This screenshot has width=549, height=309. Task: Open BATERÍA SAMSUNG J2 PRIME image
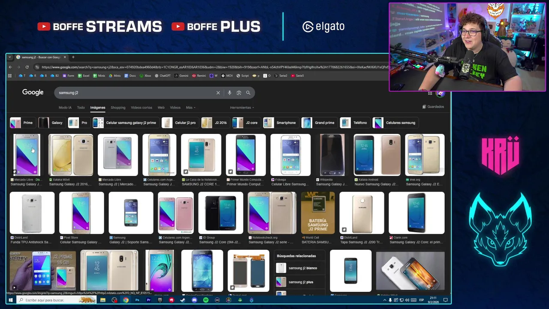coord(318,213)
